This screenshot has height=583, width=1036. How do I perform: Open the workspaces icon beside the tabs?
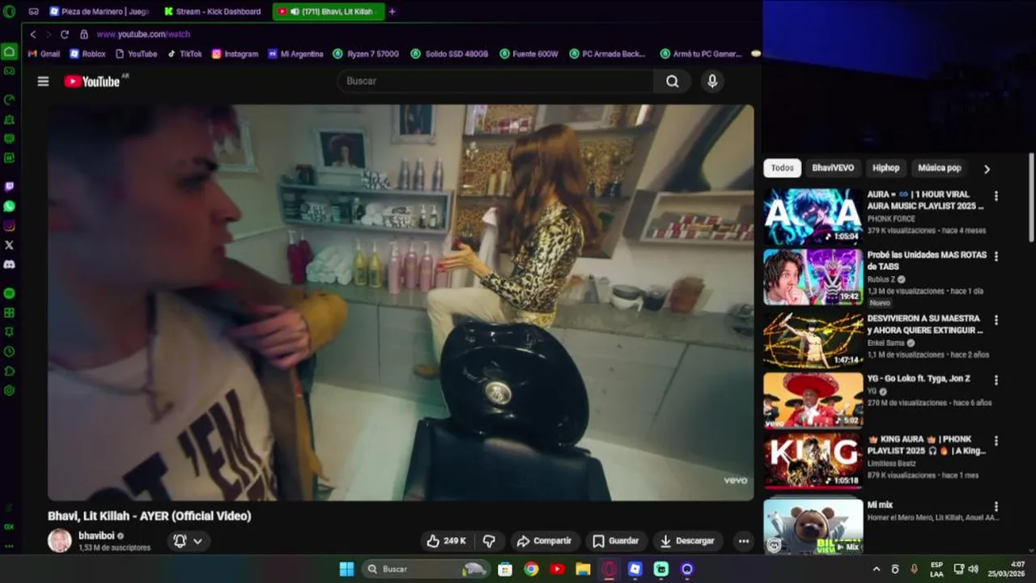[x=33, y=11]
